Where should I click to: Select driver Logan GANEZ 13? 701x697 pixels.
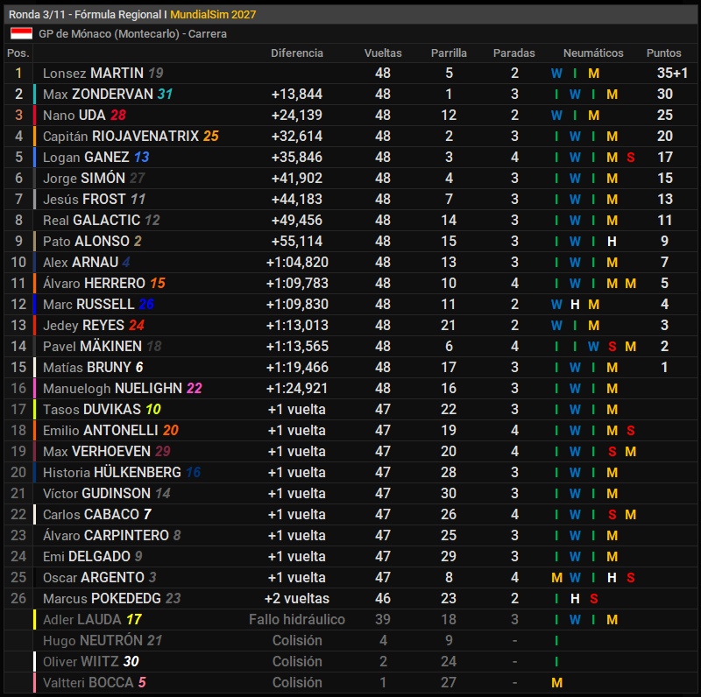pos(96,158)
